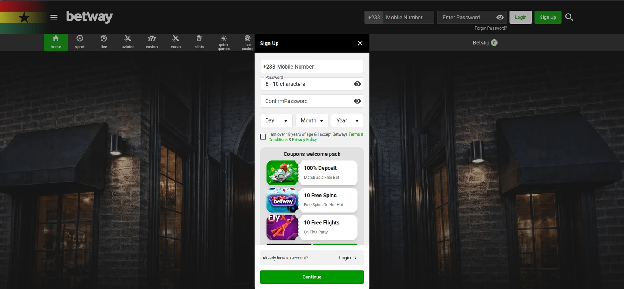Image resolution: width=624 pixels, height=289 pixels.
Task: Click the Betslip count badge
Action: point(494,43)
